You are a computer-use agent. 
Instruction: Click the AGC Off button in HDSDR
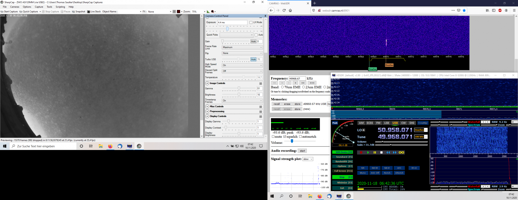(375, 173)
